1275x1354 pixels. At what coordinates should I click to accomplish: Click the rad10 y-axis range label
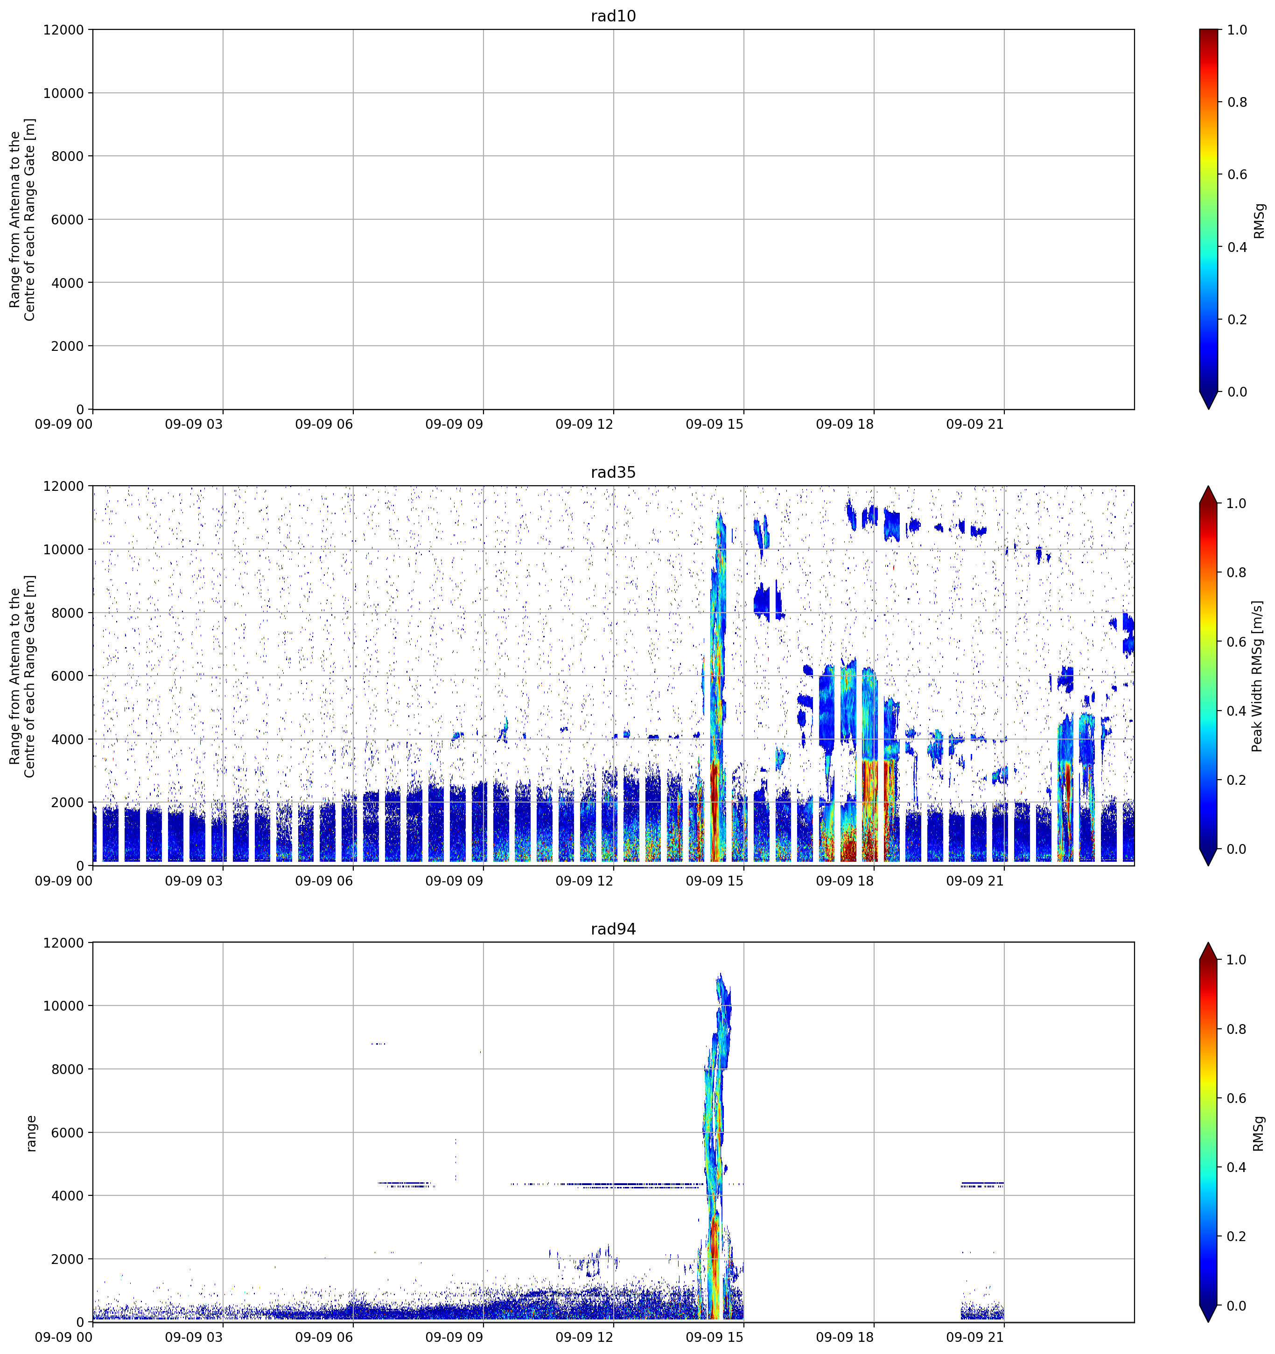click(x=22, y=219)
